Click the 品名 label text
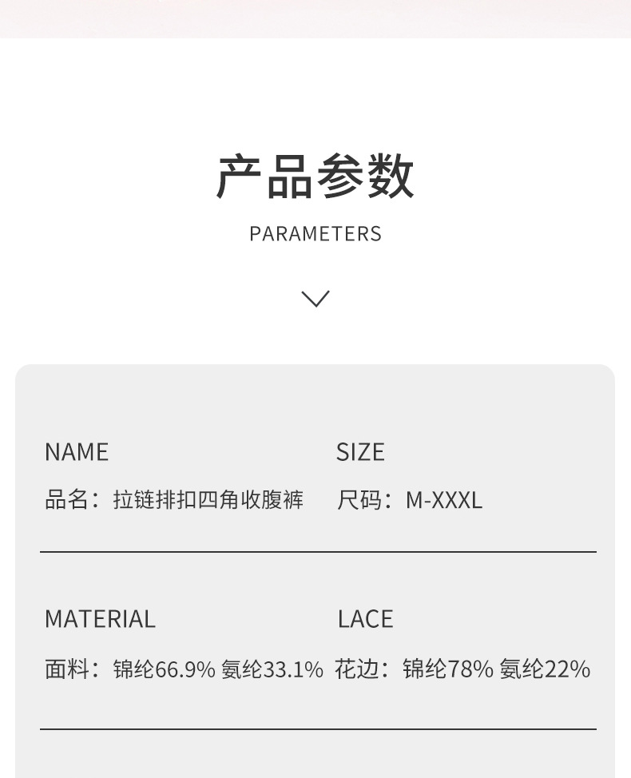The height and width of the screenshot is (778, 631). pos(65,501)
